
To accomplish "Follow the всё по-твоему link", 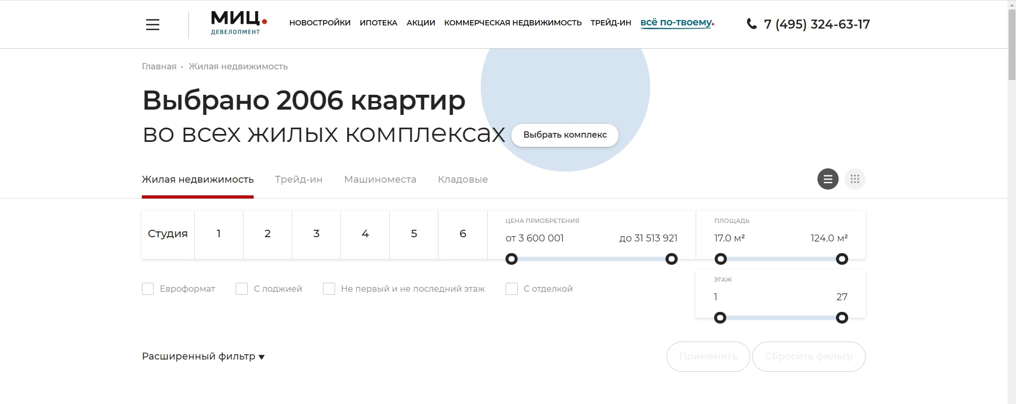I will pos(677,23).
